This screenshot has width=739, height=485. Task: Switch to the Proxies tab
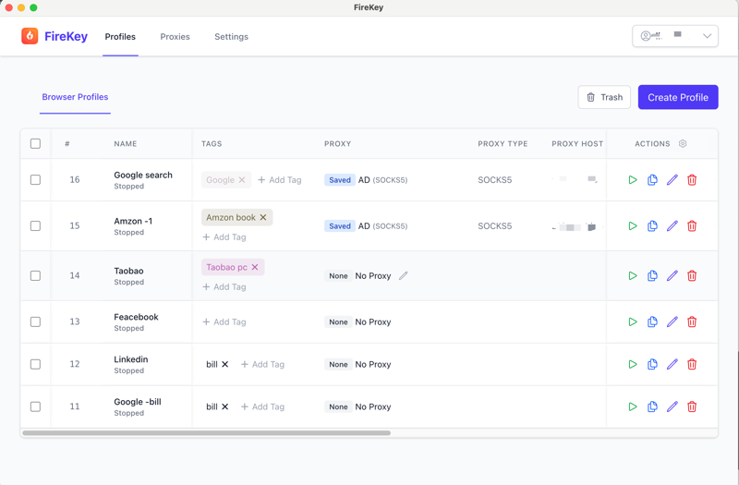pos(175,37)
